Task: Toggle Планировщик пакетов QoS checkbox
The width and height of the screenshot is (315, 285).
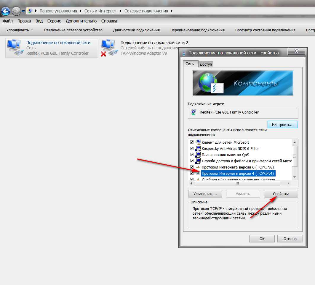Action: pyautogui.click(x=192, y=155)
